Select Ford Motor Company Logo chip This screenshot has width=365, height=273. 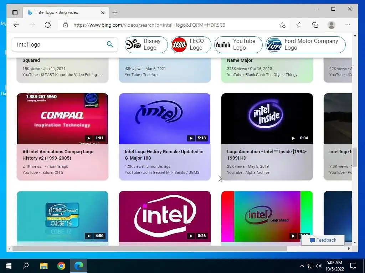305,44
